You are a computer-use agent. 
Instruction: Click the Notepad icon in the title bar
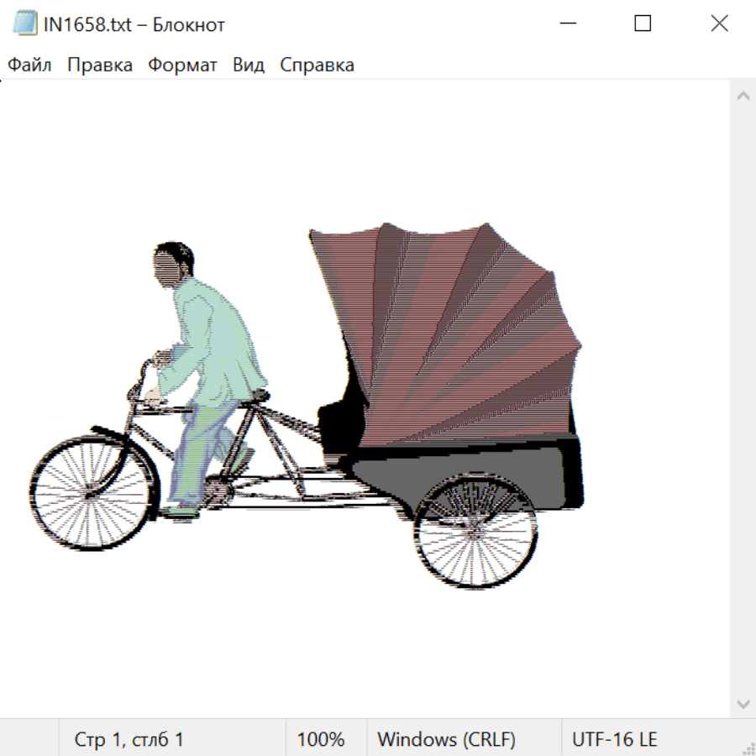(24, 24)
